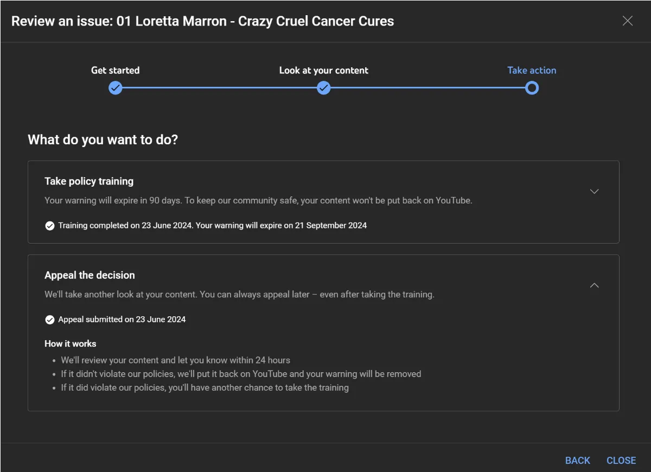Click the 'If it didn't violate our policies' bullet
651x472 pixels.
(x=241, y=374)
